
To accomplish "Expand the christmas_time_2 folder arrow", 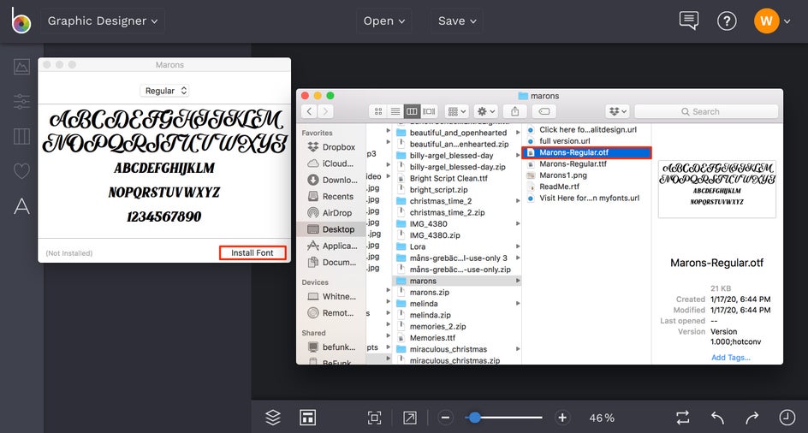I will click(x=518, y=201).
